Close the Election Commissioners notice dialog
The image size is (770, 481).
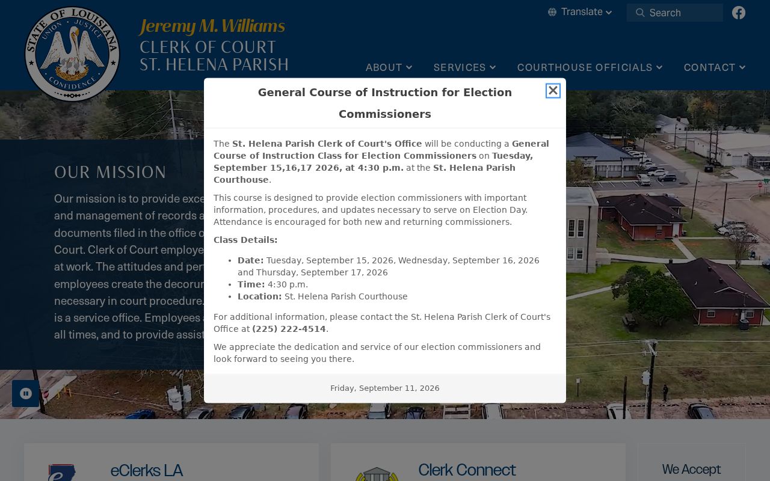click(x=553, y=90)
